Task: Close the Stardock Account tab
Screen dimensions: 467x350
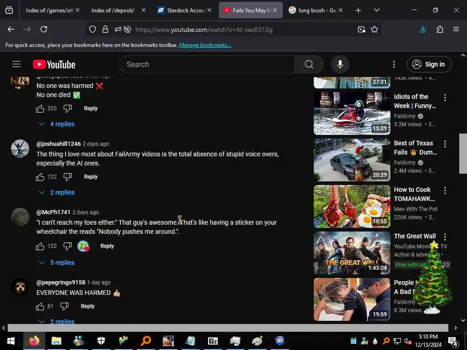Action: coord(209,10)
